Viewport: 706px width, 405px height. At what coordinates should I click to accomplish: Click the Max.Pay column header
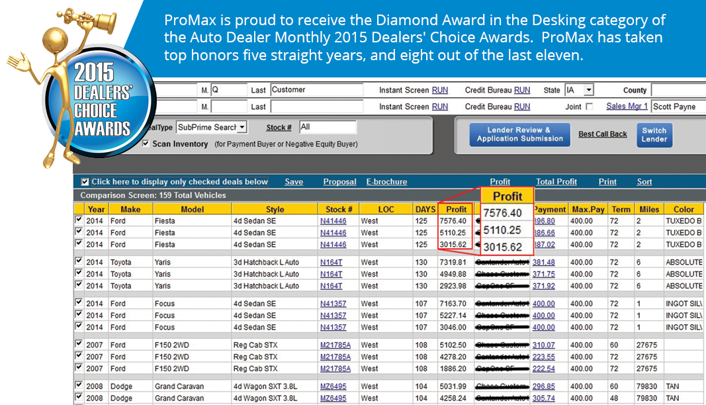588,209
